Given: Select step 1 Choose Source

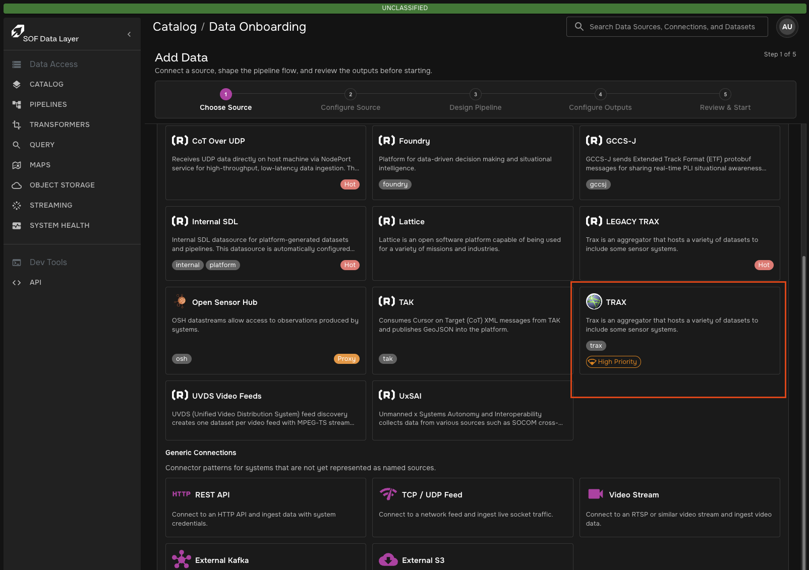Looking at the screenshot, I should [225, 100].
